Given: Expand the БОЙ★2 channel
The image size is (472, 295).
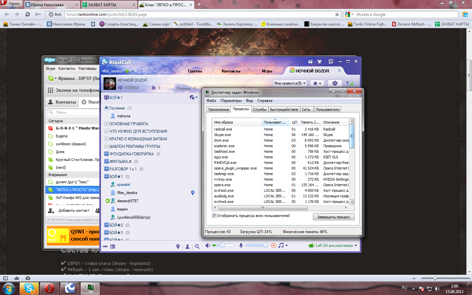Looking at the screenshot, I should point(107,225).
